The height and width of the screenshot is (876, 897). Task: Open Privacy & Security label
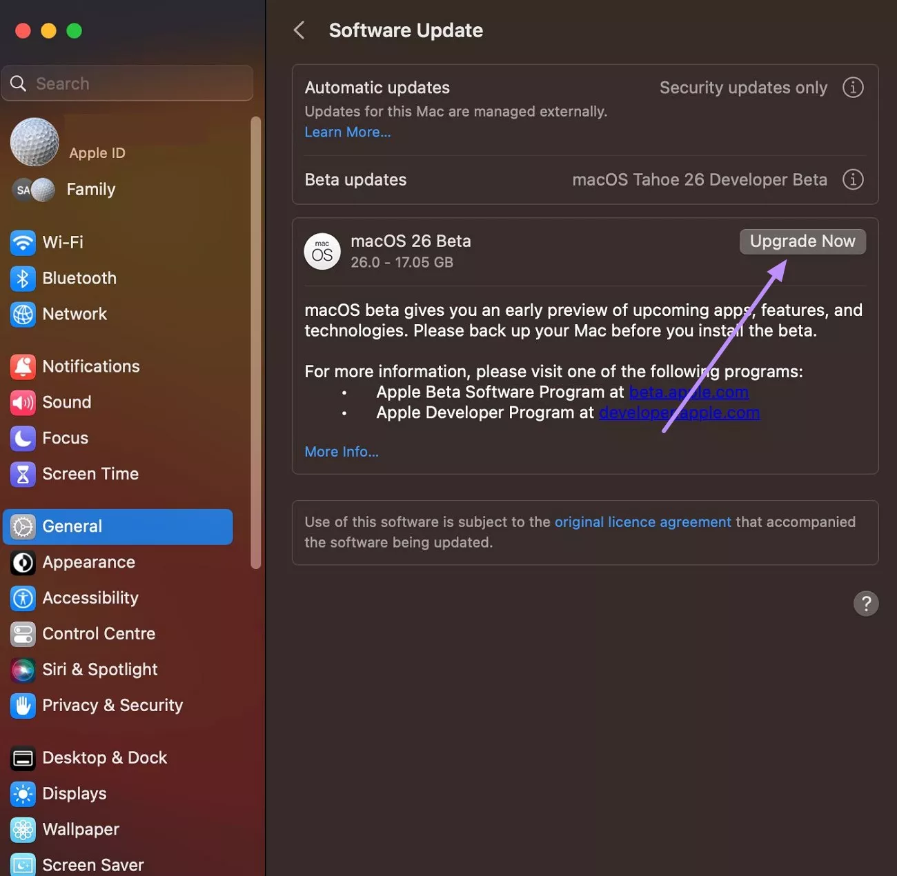(x=112, y=706)
